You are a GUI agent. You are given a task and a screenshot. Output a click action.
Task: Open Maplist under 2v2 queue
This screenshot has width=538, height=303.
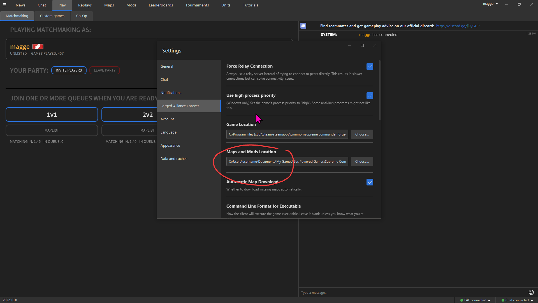point(129,130)
